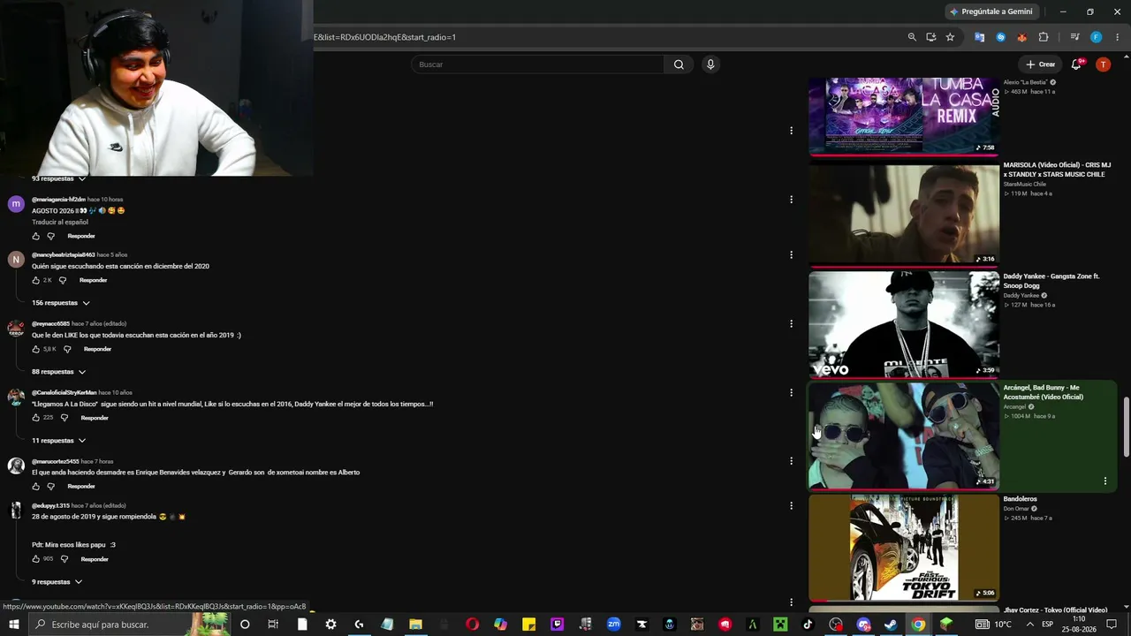
Task: Click the page vertical scrollbar thumb
Action: click(x=1126, y=427)
